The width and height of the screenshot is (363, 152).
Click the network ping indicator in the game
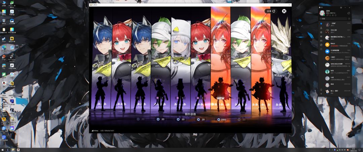pyautogui.click(x=95, y=130)
